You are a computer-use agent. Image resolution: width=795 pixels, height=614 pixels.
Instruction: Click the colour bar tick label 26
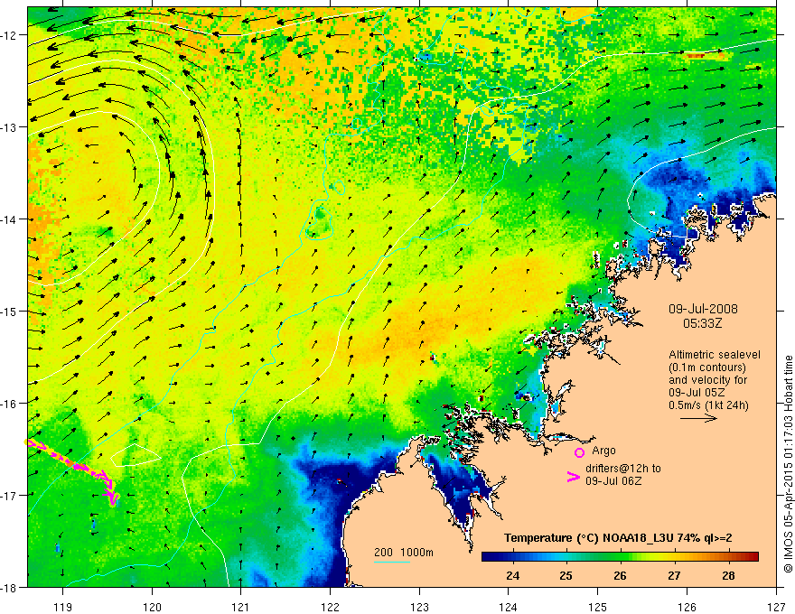620,576
